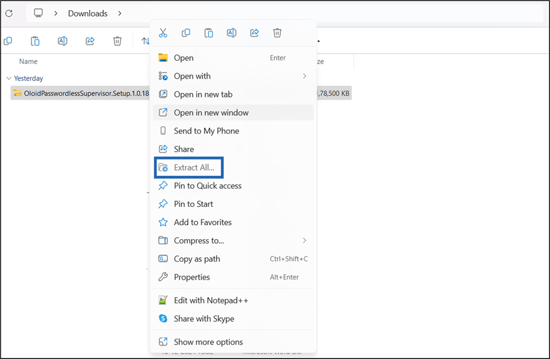Choose Pin to Start
550x359 pixels.
click(x=233, y=204)
